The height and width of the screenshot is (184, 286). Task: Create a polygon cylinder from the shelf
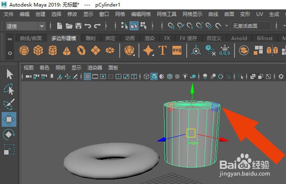(x=53, y=50)
